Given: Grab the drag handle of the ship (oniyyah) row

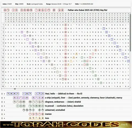Looking at the screenshot, I should tap(2, 98).
